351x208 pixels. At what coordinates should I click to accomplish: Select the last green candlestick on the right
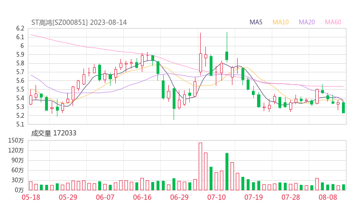click(x=343, y=108)
